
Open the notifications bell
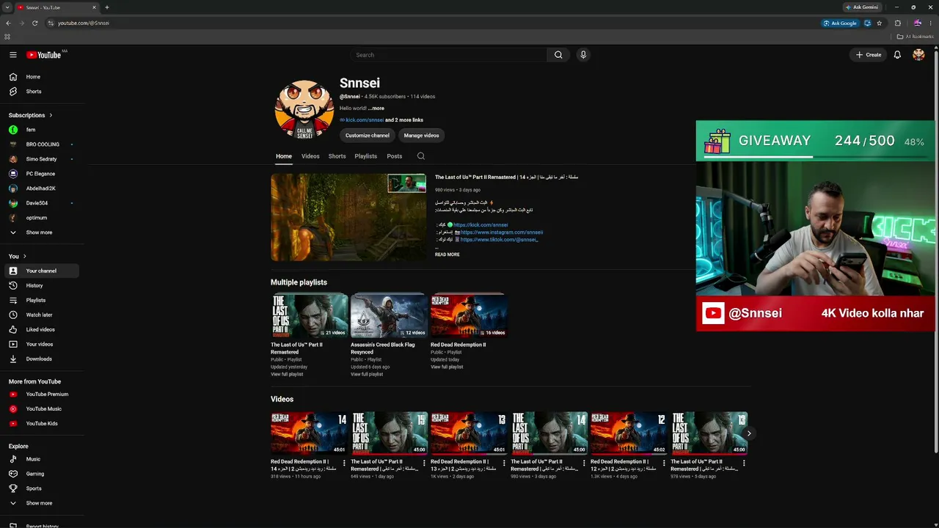pos(897,55)
